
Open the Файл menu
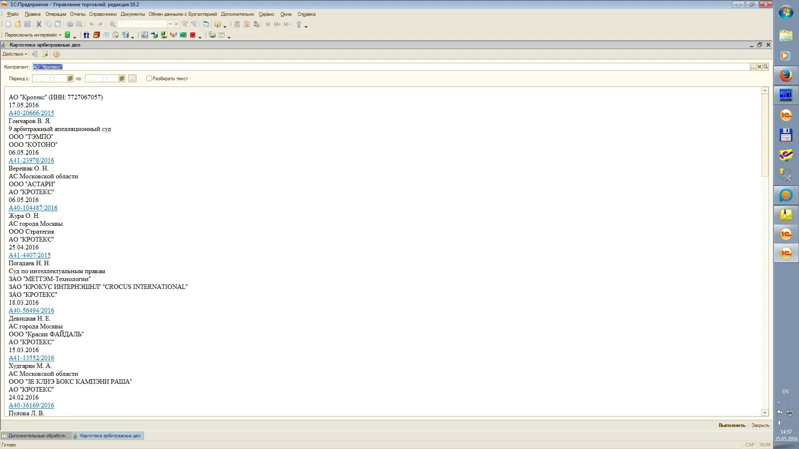(12, 14)
